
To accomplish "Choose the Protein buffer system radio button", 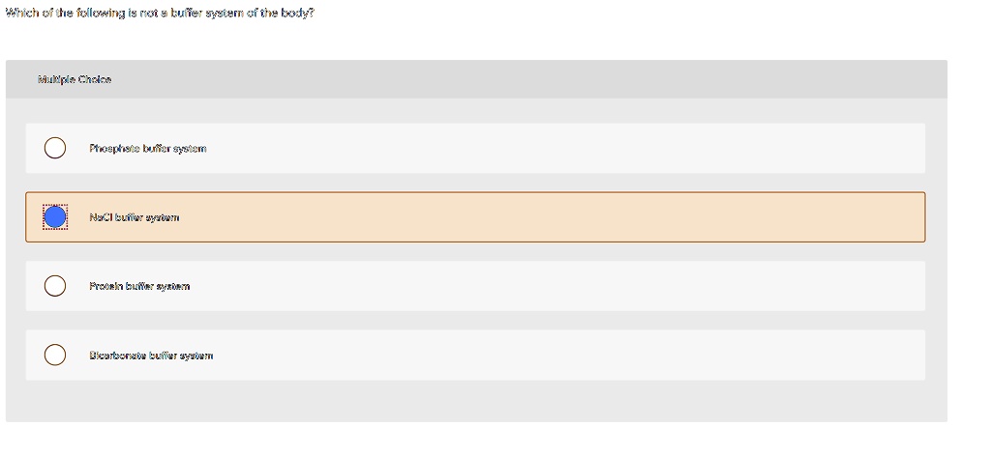I will [x=55, y=286].
